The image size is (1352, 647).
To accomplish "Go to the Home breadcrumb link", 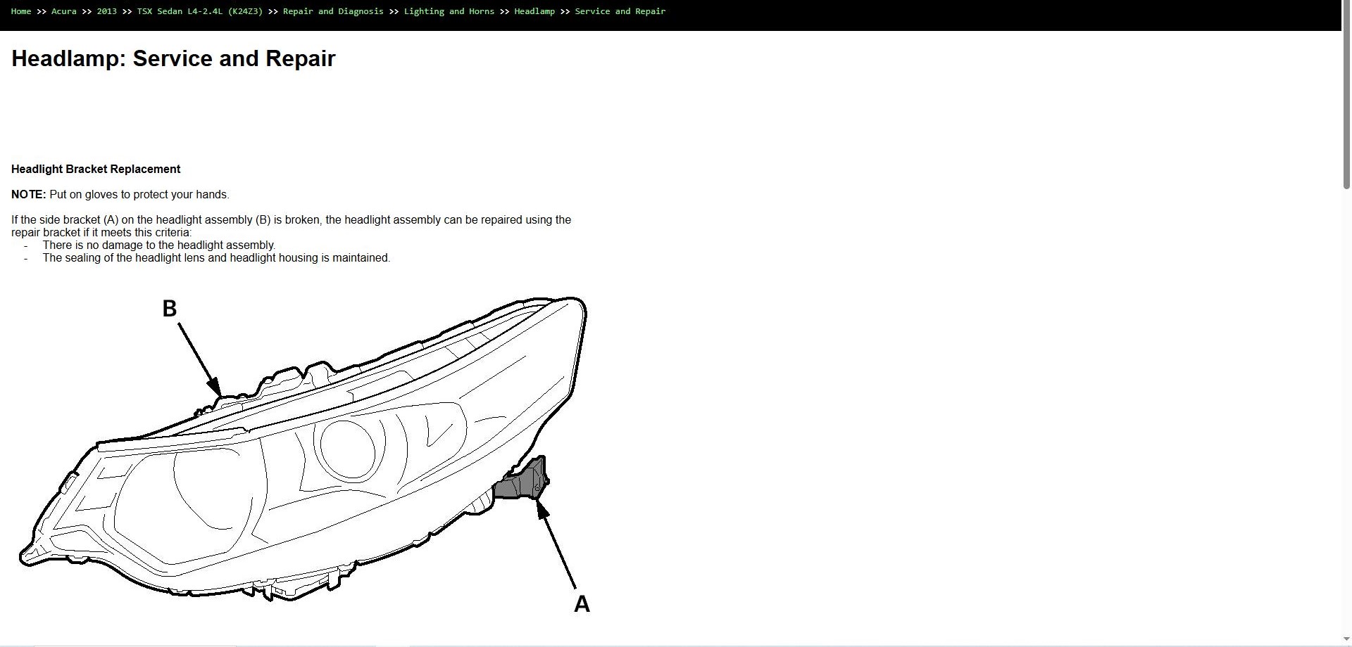I will click(21, 11).
